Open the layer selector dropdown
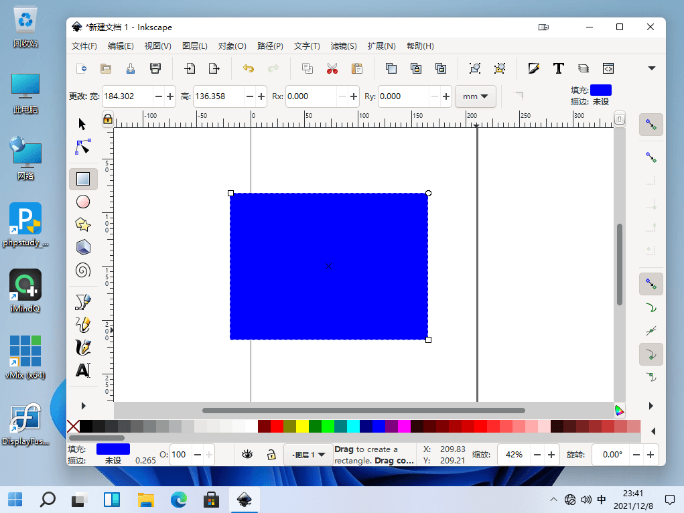Image resolution: width=684 pixels, height=513 pixels. 309,455
